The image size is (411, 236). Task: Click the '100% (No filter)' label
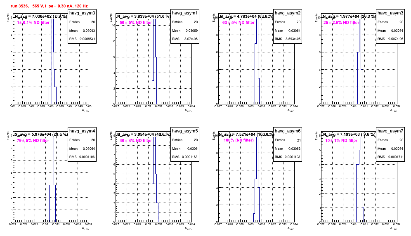tap(239, 140)
